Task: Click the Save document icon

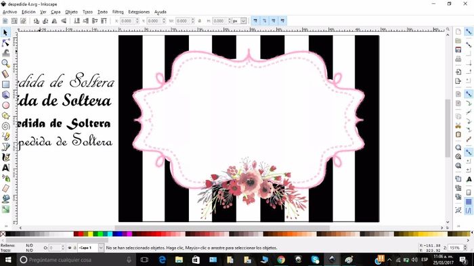Action: (x=458, y=50)
